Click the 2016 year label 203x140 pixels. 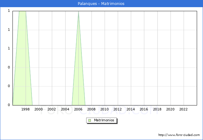[144, 109]
